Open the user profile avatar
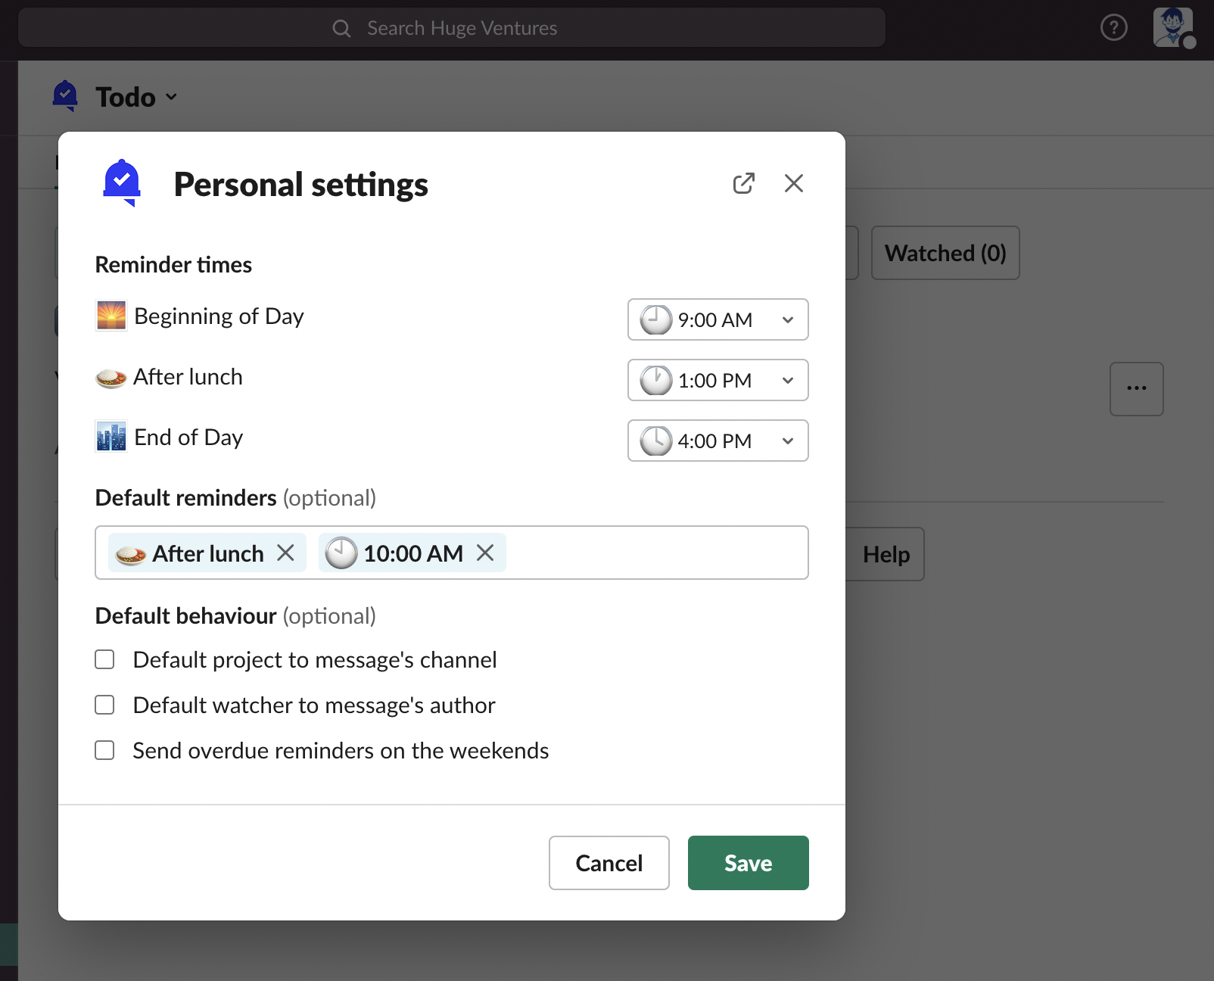Viewport: 1214px width, 981px height. click(x=1172, y=28)
